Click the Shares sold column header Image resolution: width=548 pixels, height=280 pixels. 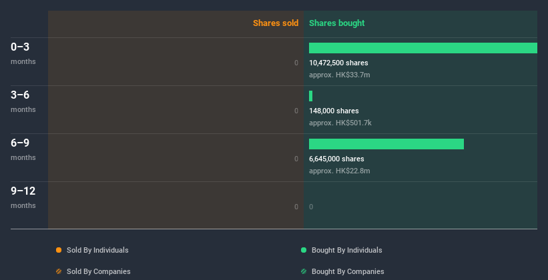[x=276, y=23]
